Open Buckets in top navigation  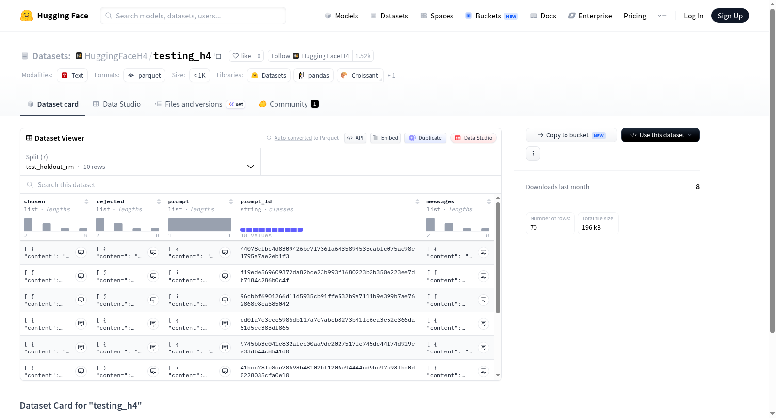click(x=491, y=16)
